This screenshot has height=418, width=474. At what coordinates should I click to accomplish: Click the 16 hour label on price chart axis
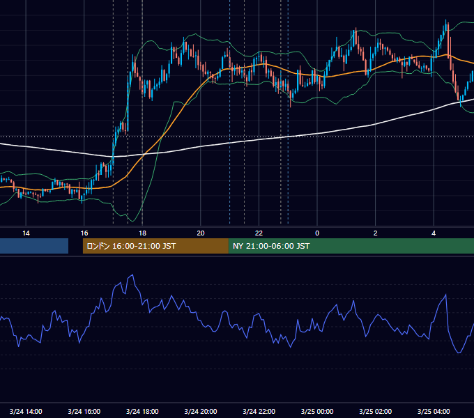pyautogui.click(x=84, y=233)
